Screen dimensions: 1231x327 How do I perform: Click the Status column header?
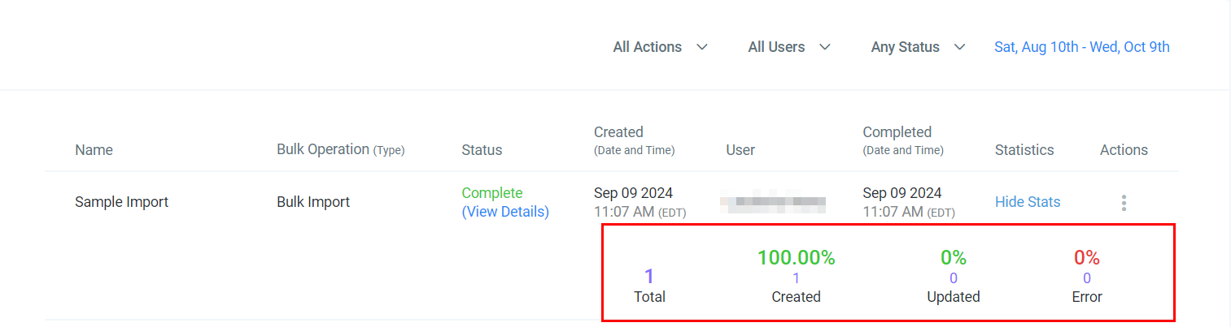(x=482, y=150)
